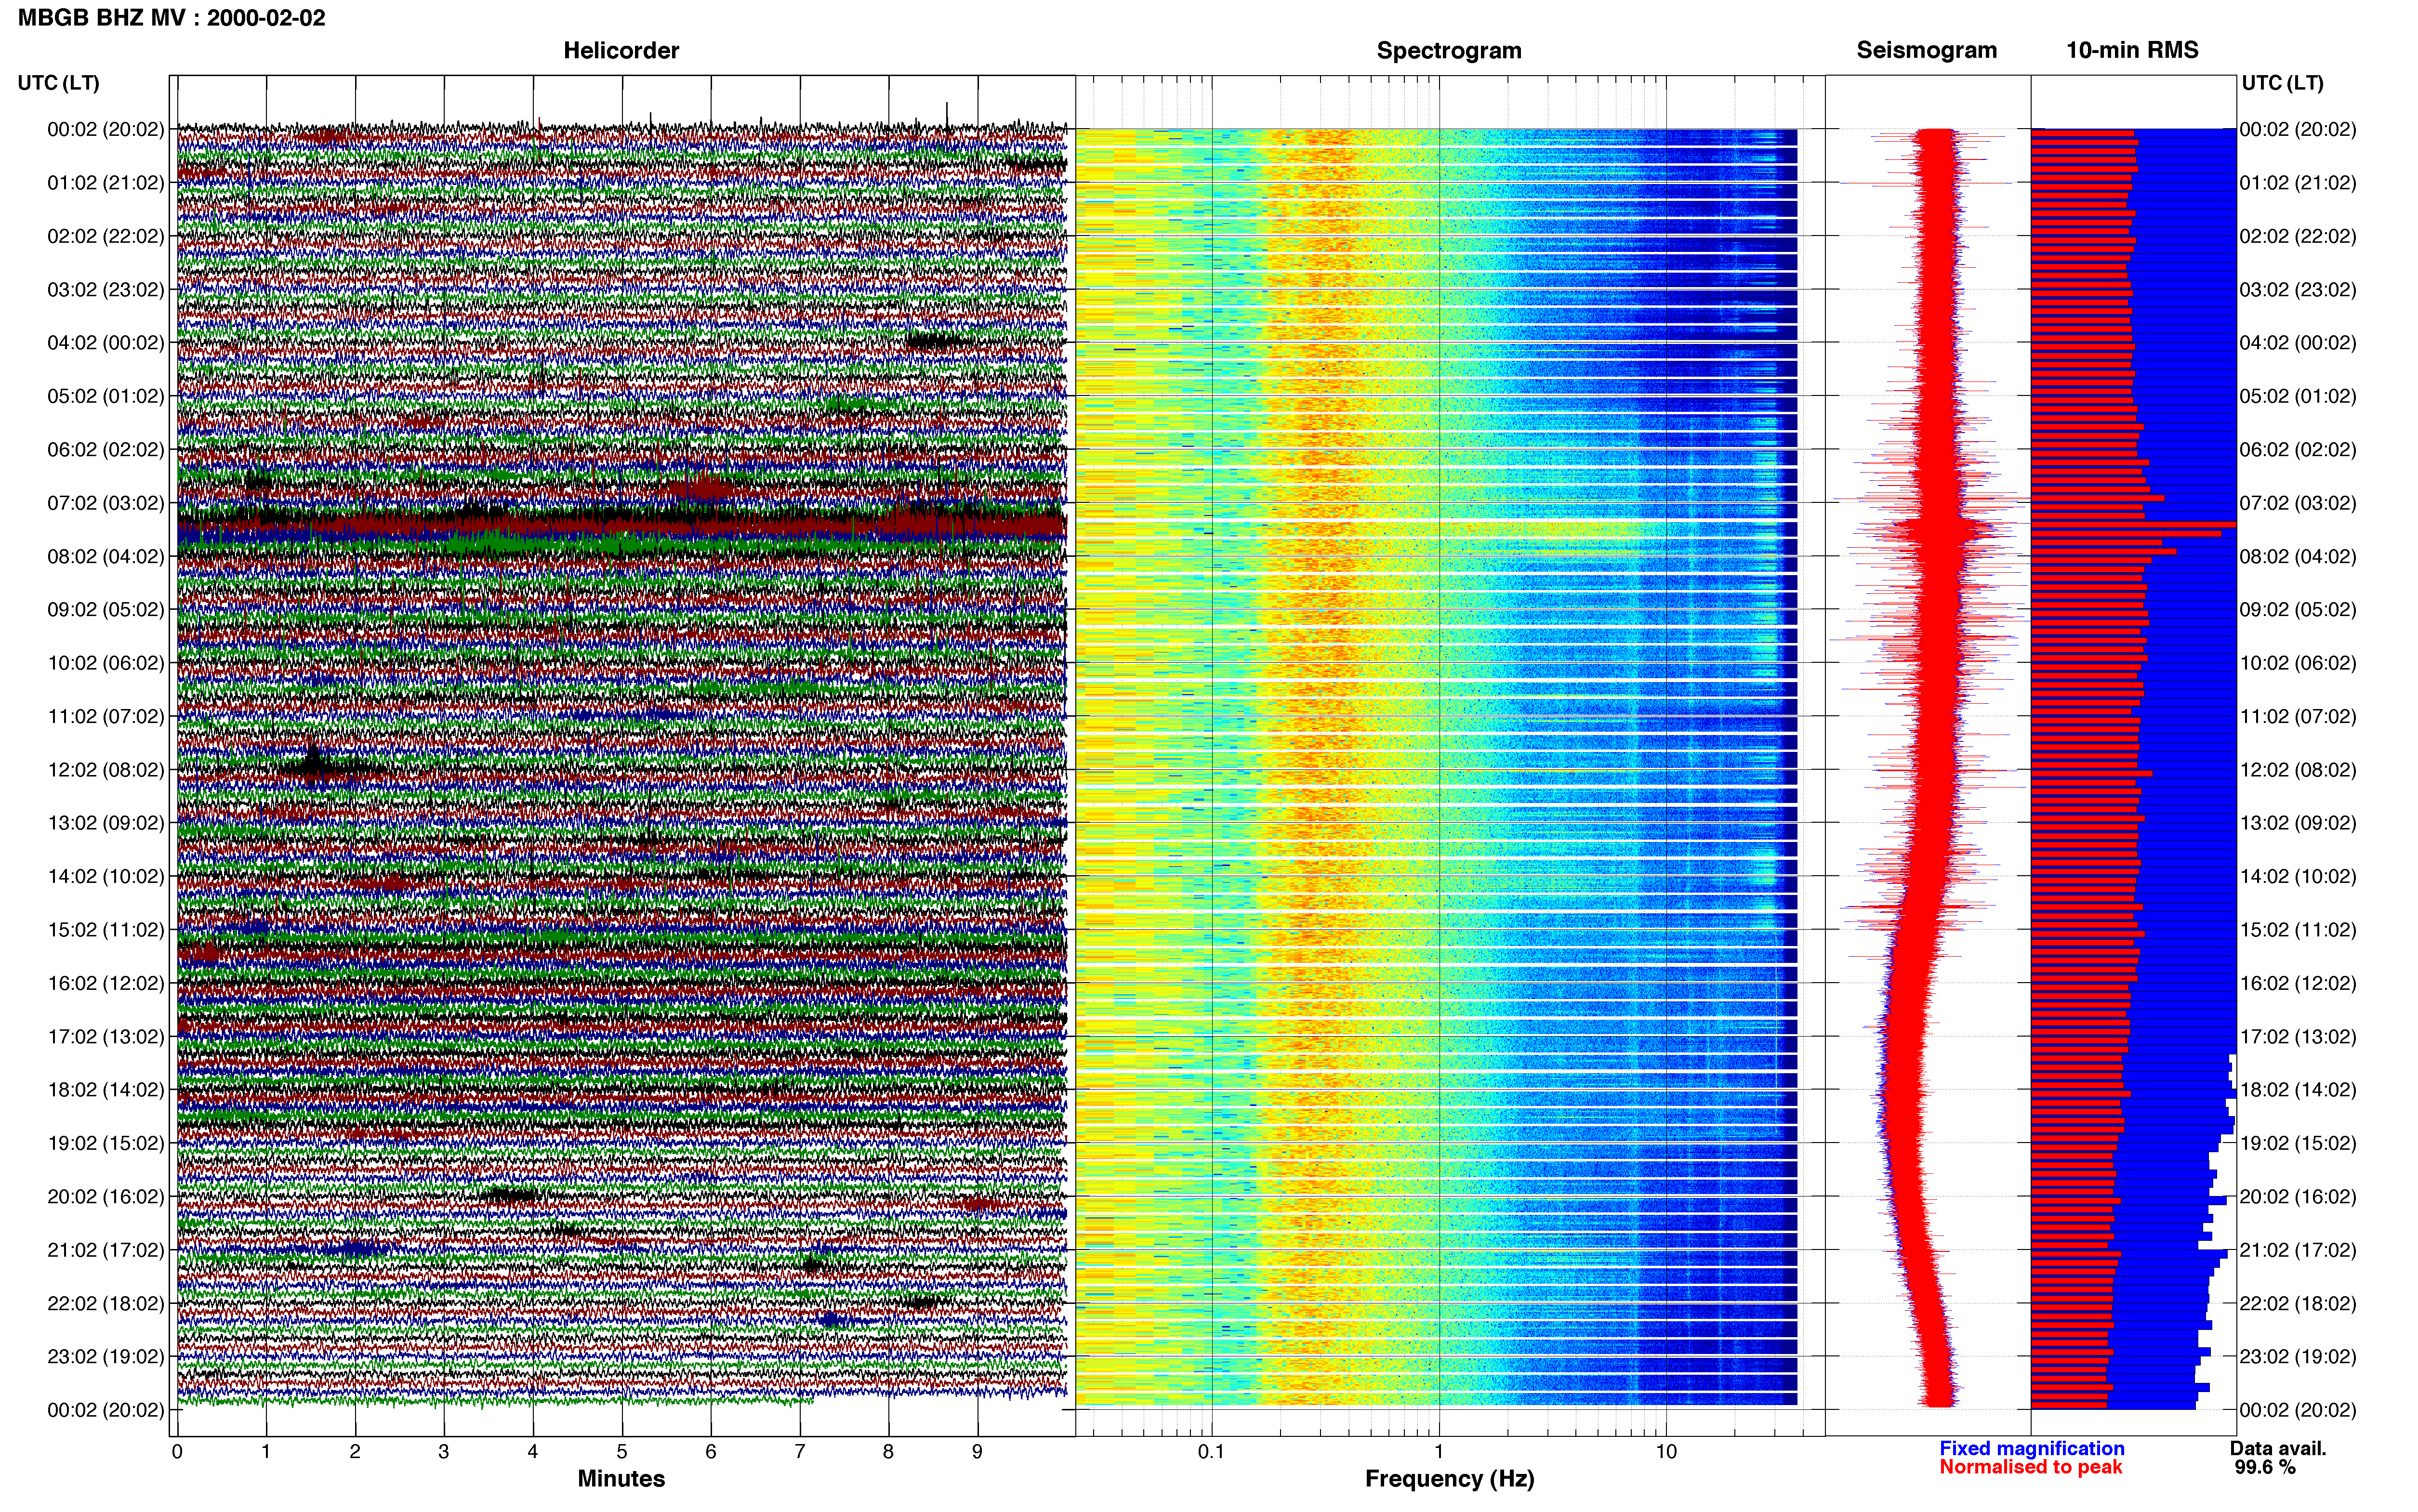Click Helicorder time label 07:02 (03:02)
The height and width of the screenshot is (1512, 2418).
[106, 503]
